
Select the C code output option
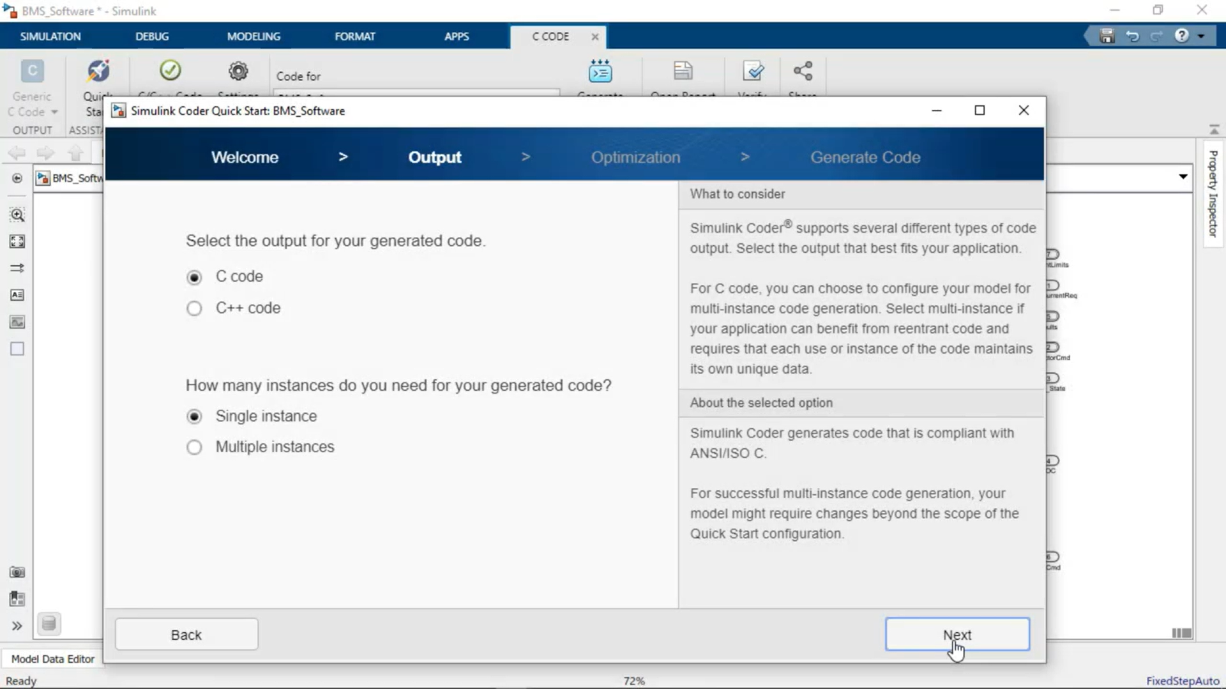click(x=194, y=277)
